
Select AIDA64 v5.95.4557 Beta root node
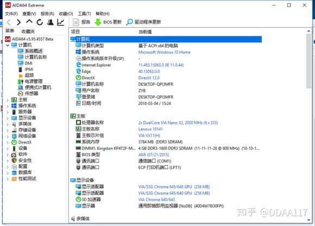[x=33, y=39]
